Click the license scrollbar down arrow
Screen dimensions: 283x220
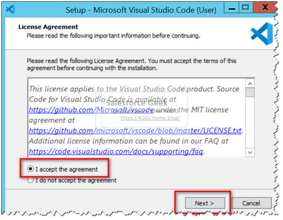pos(250,152)
